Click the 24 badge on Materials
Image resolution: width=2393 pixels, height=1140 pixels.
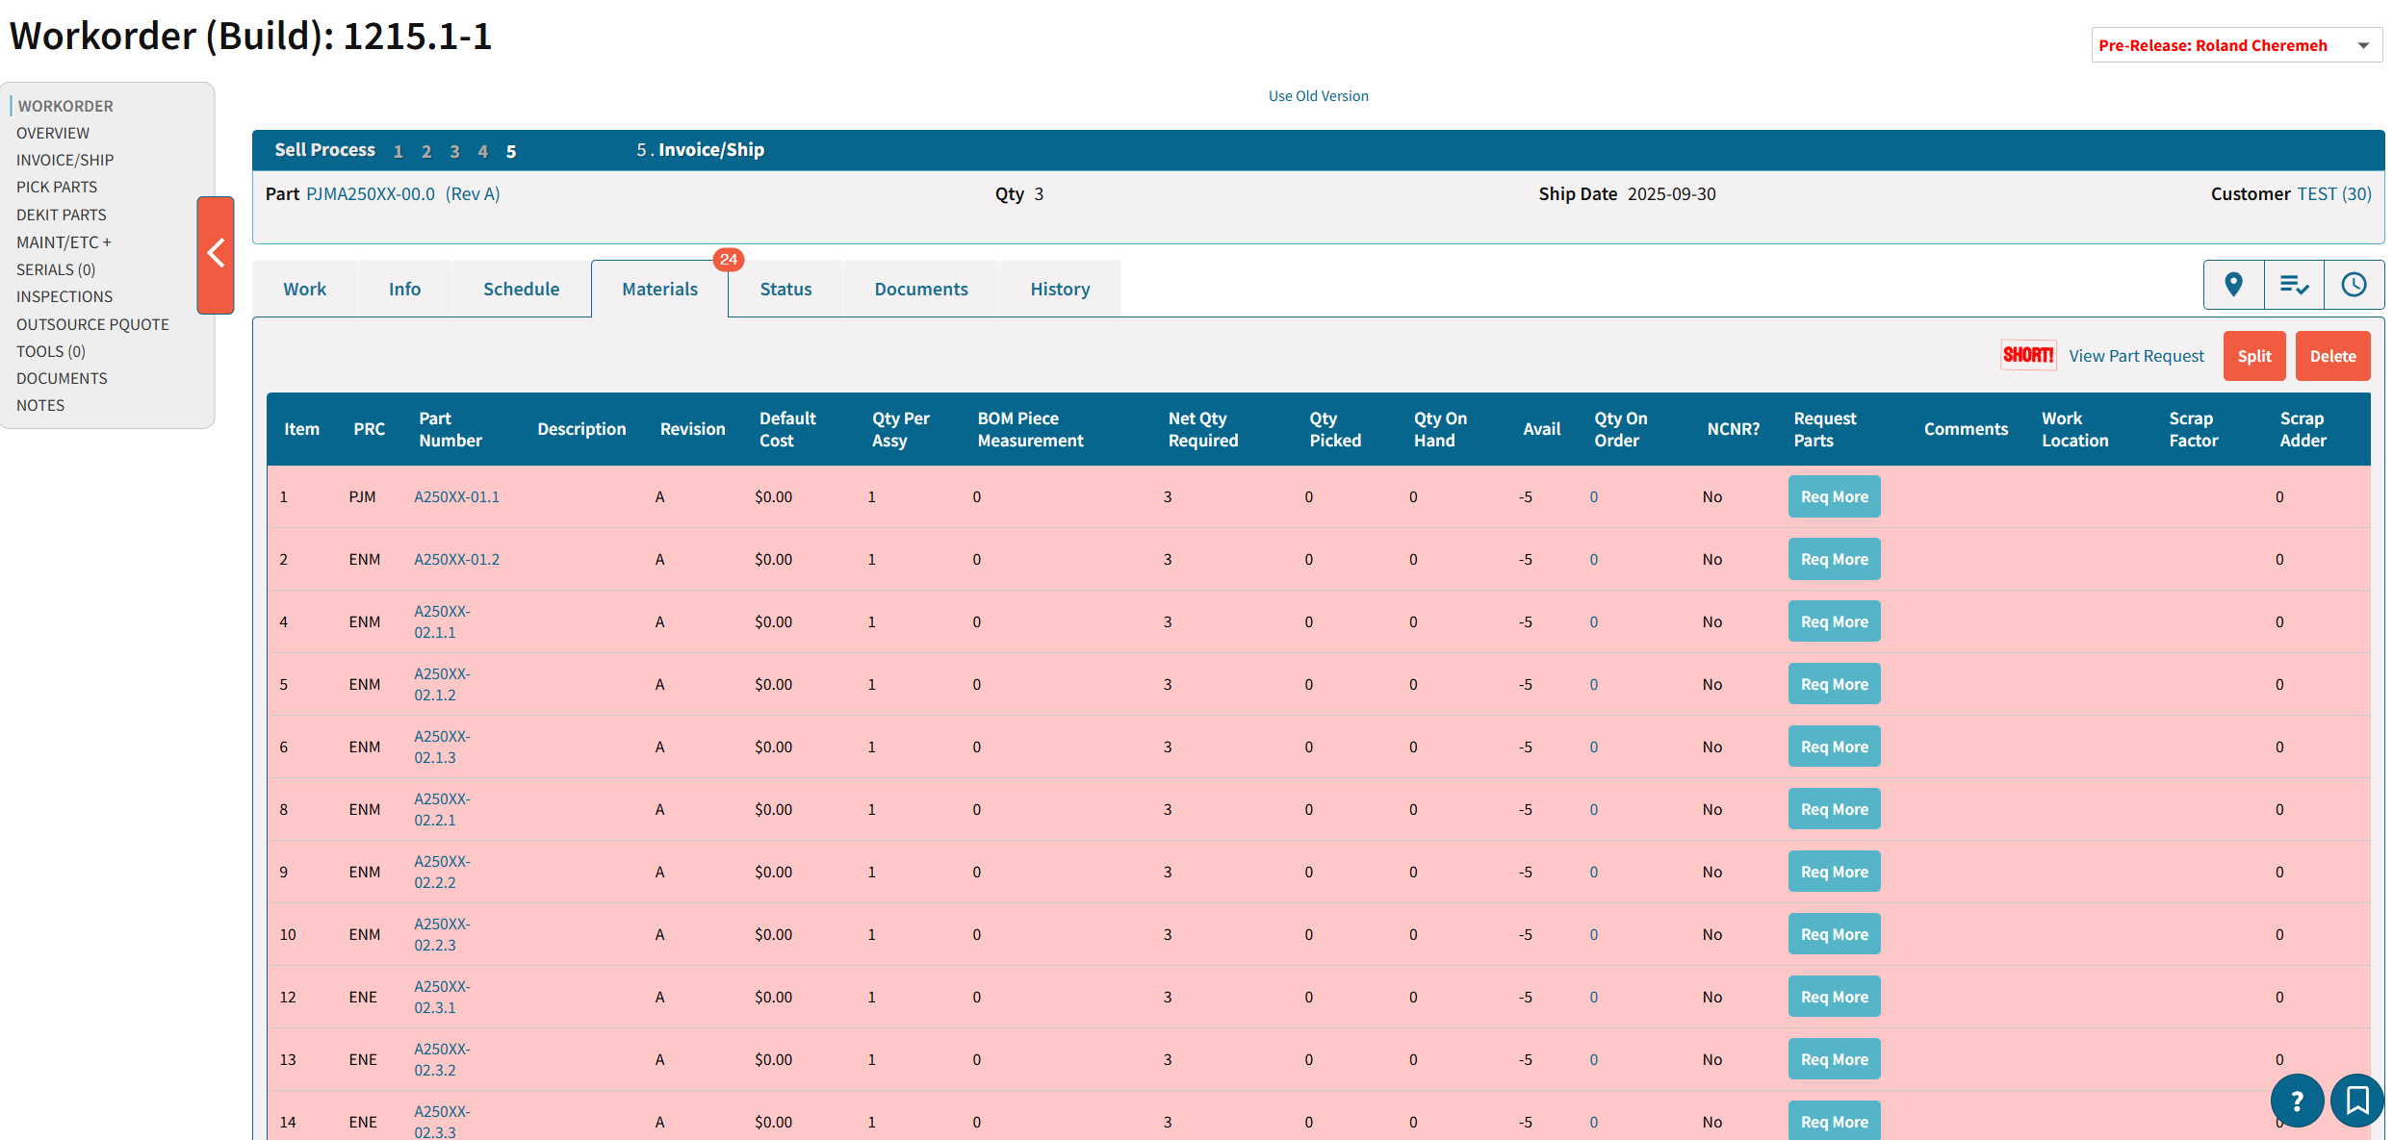(729, 260)
